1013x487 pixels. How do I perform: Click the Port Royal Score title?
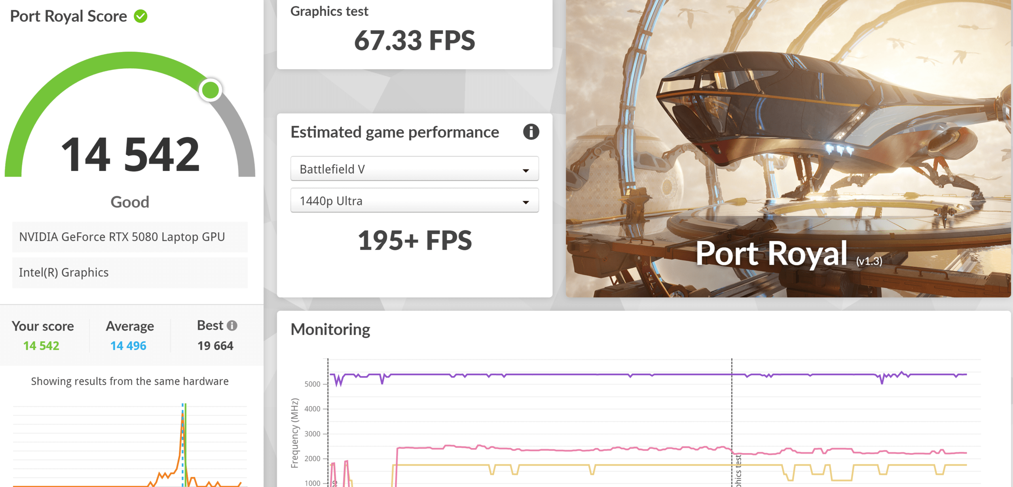click(x=68, y=16)
